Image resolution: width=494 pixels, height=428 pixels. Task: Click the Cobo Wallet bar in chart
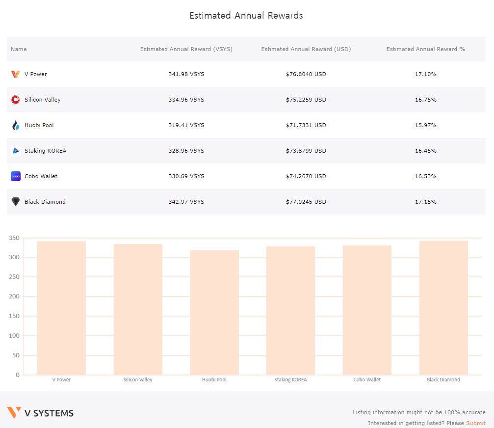pyautogui.click(x=367, y=310)
